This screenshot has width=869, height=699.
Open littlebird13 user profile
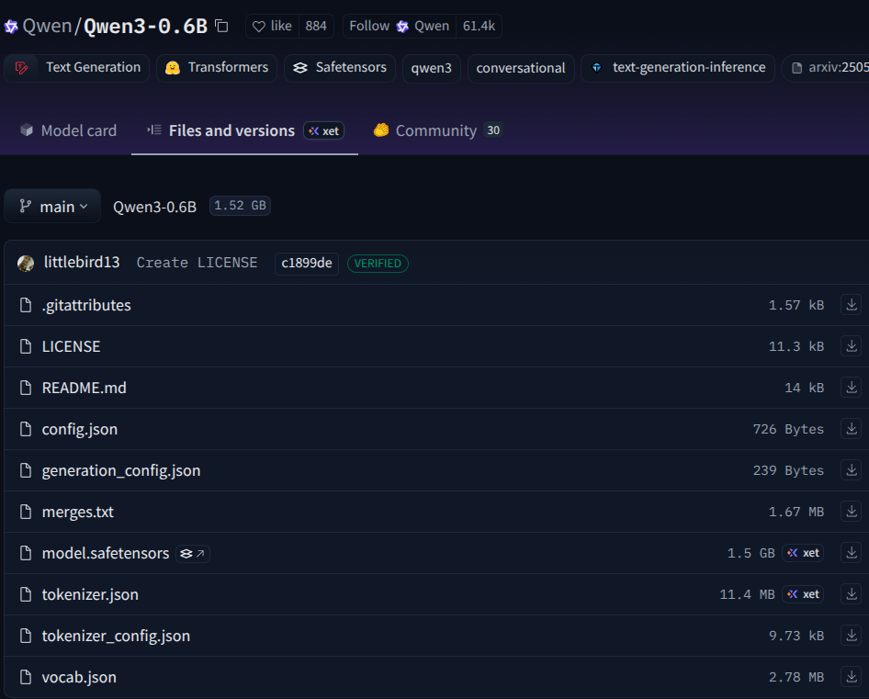click(82, 262)
